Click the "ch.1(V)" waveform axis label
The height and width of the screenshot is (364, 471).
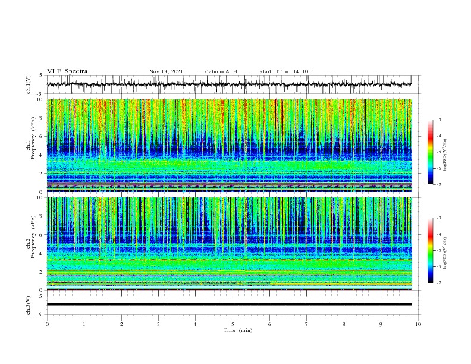(x=29, y=84)
